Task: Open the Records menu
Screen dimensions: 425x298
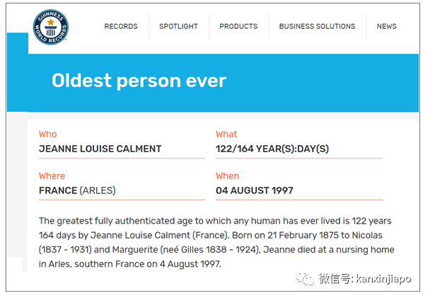Action: [x=121, y=26]
